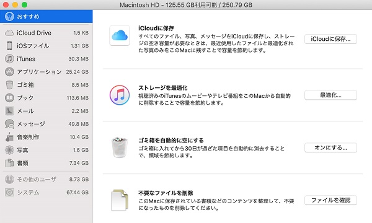Select メール in the sidebar

click(x=46, y=111)
